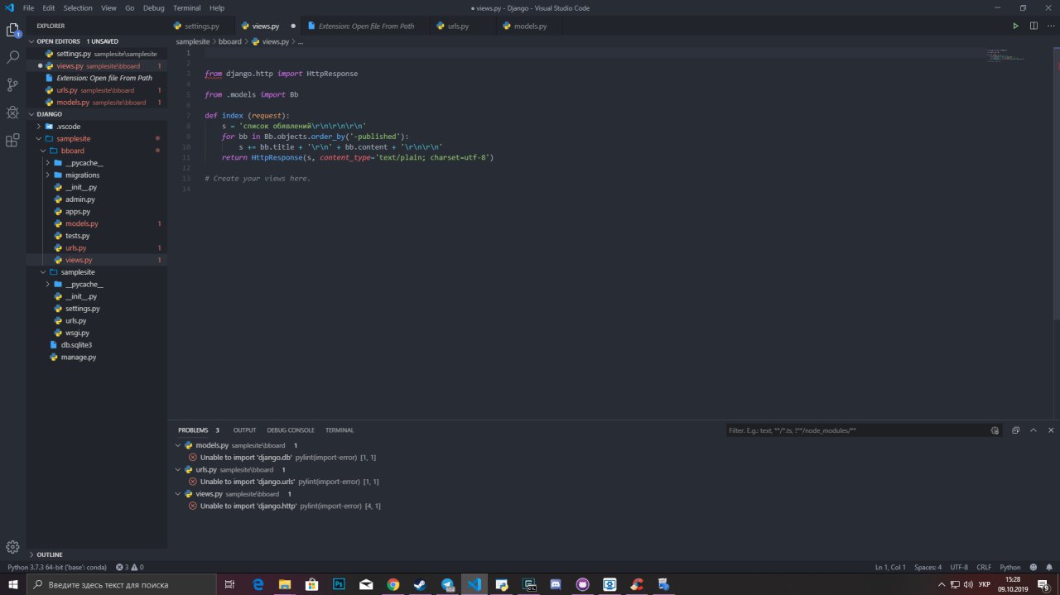Switch to the Terminal panel tab

click(340, 430)
